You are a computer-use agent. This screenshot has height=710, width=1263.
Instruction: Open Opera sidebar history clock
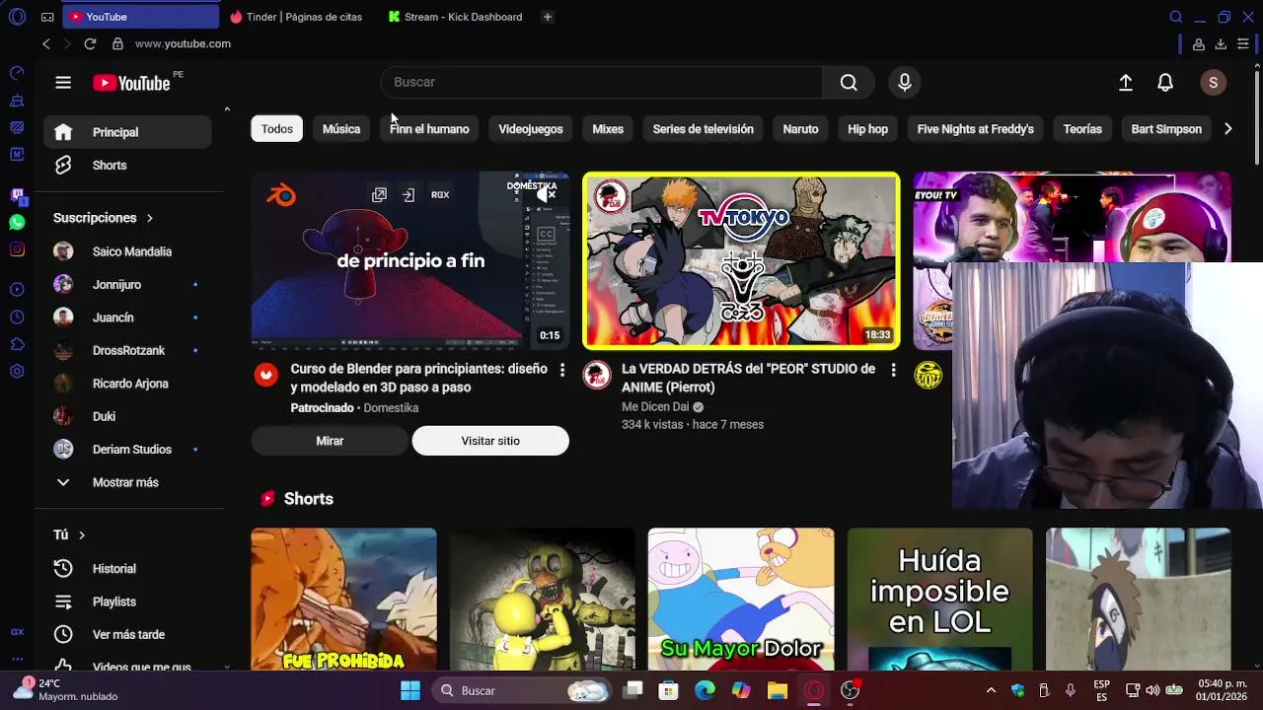(x=17, y=317)
